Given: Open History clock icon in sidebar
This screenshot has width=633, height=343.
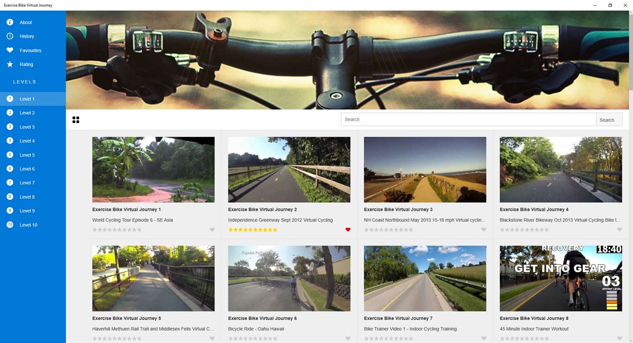Looking at the screenshot, I should [10, 36].
